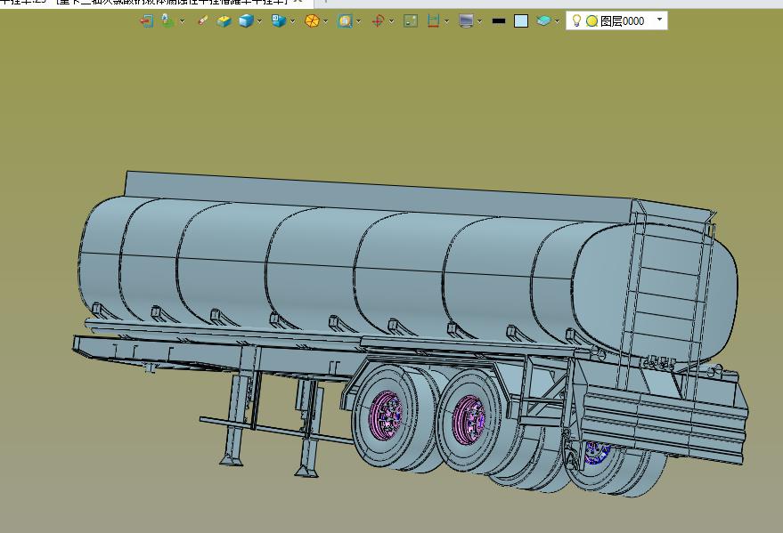Open the 图层0000 layer combo box
783x533 pixels.
616,21
